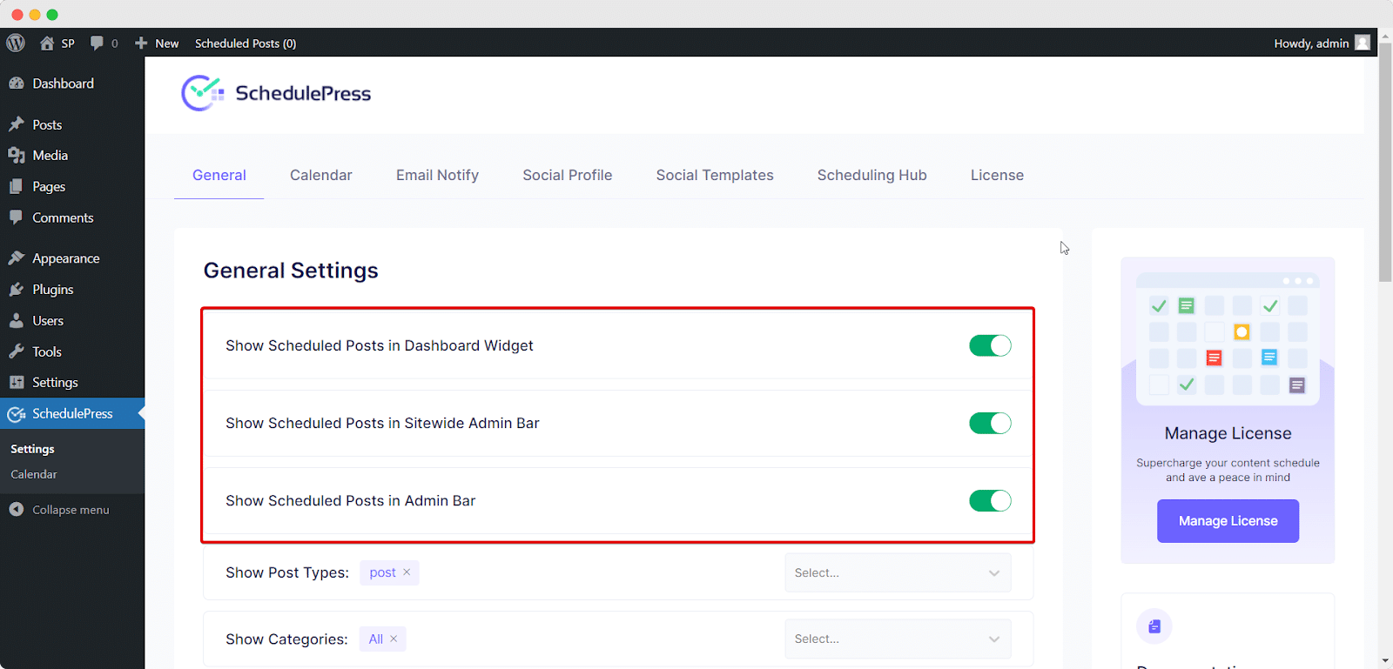Click the WordPress logo icon
1393x669 pixels.
point(16,43)
